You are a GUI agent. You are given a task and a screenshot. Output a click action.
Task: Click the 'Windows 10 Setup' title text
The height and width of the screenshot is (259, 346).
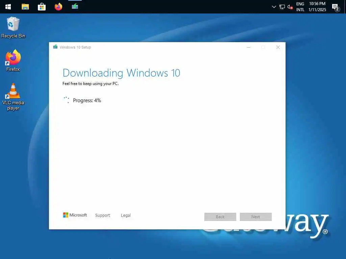point(75,47)
